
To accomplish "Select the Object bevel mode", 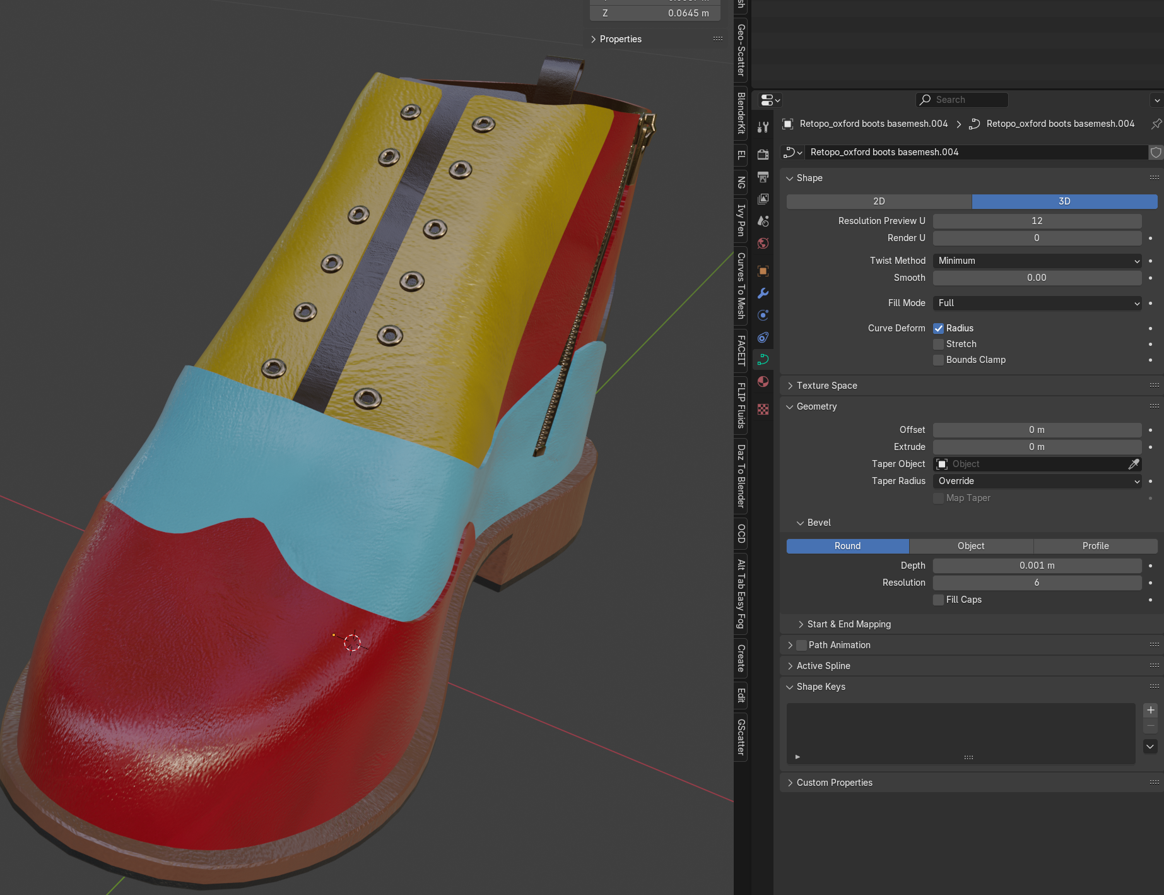I will coord(970,546).
